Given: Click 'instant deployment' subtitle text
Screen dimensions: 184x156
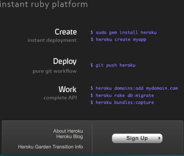Looking at the screenshot, I should click(x=52, y=40).
